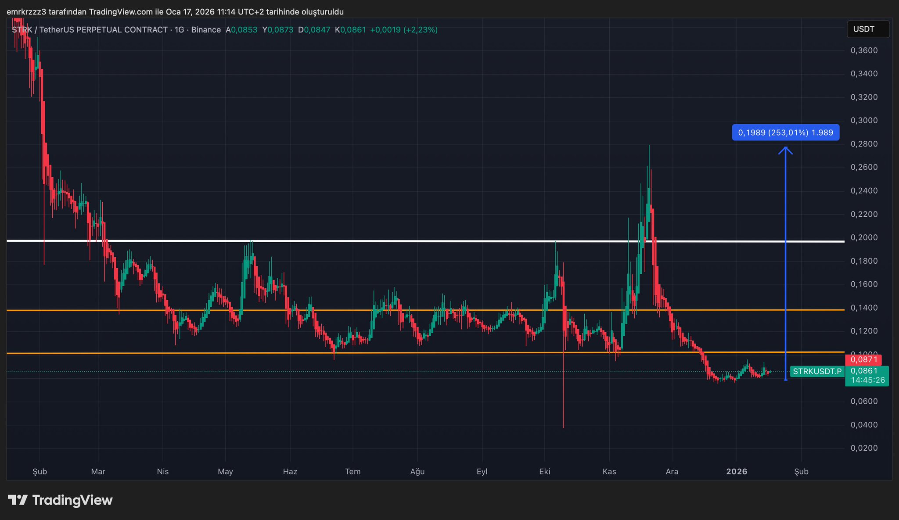Click the TradingView logo icon

click(18, 500)
